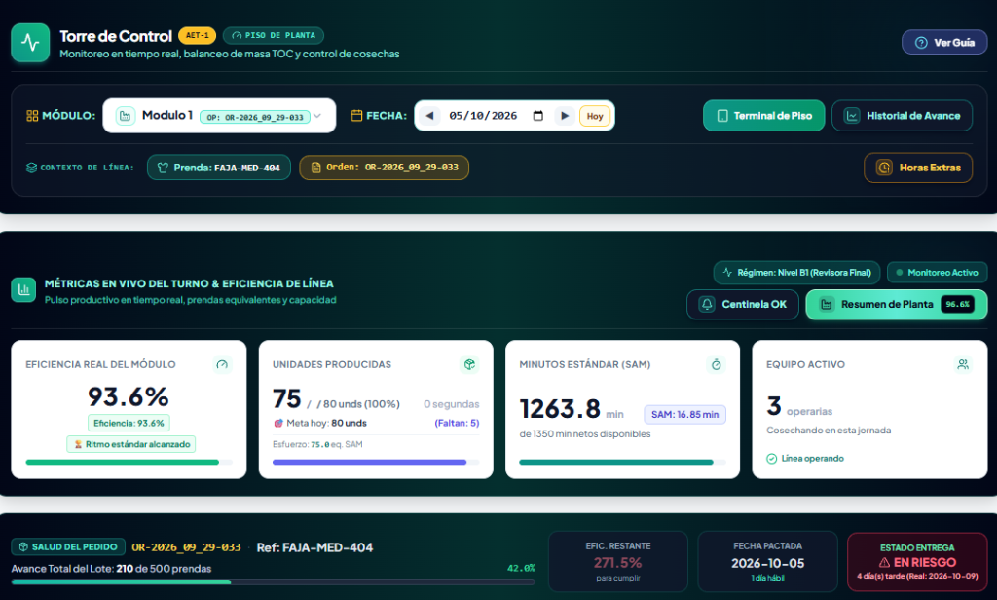
Task: Click the SAM: 16.85 min badge
Action: (684, 414)
